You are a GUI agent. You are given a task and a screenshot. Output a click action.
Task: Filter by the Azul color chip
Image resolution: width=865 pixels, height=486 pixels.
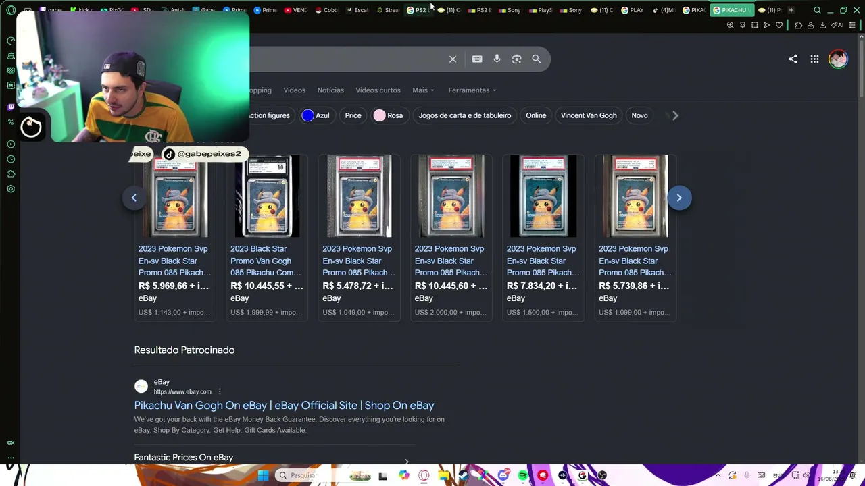(x=316, y=115)
